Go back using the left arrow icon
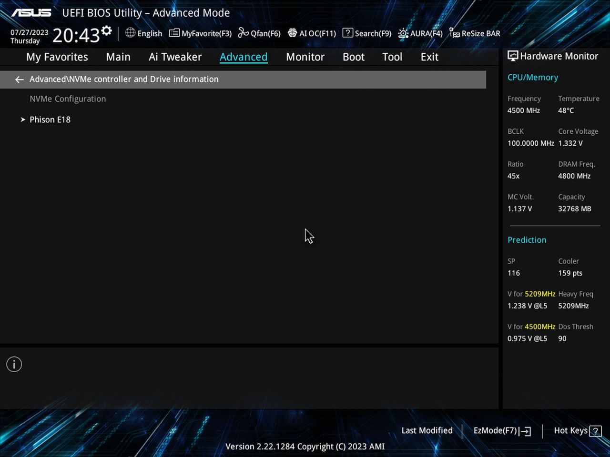The width and height of the screenshot is (610, 457). (20, 79)
